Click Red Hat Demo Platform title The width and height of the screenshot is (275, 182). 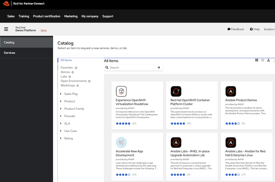pyautogui.click(x=26, y=29)
